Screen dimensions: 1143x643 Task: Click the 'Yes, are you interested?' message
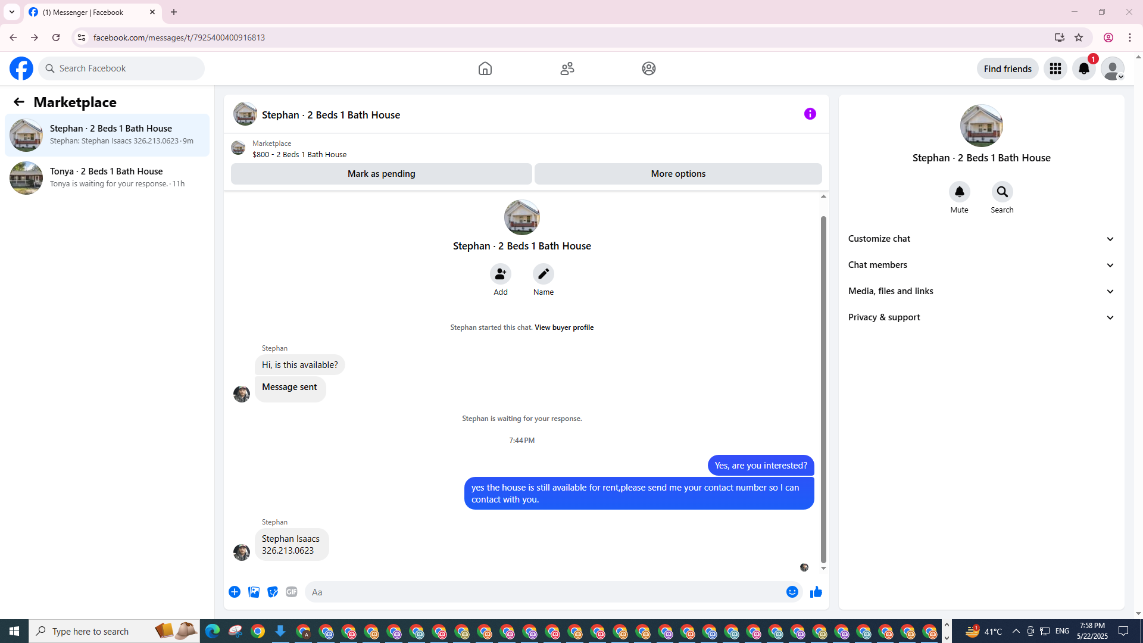tap(761, 466)
